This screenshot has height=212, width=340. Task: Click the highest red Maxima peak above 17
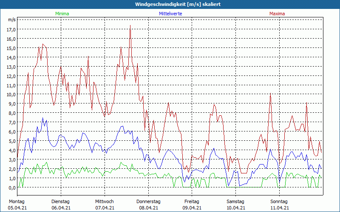tap(130, 26)
